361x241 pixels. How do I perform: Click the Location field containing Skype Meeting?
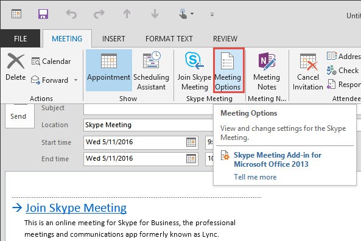tap(149, 125)
